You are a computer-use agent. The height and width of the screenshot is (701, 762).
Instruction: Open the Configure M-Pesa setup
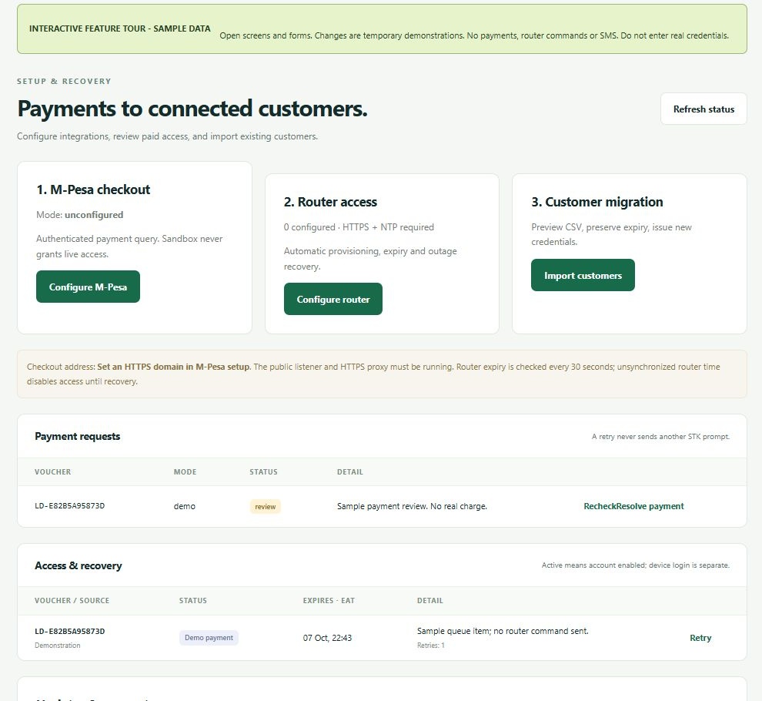coord(88,287)
